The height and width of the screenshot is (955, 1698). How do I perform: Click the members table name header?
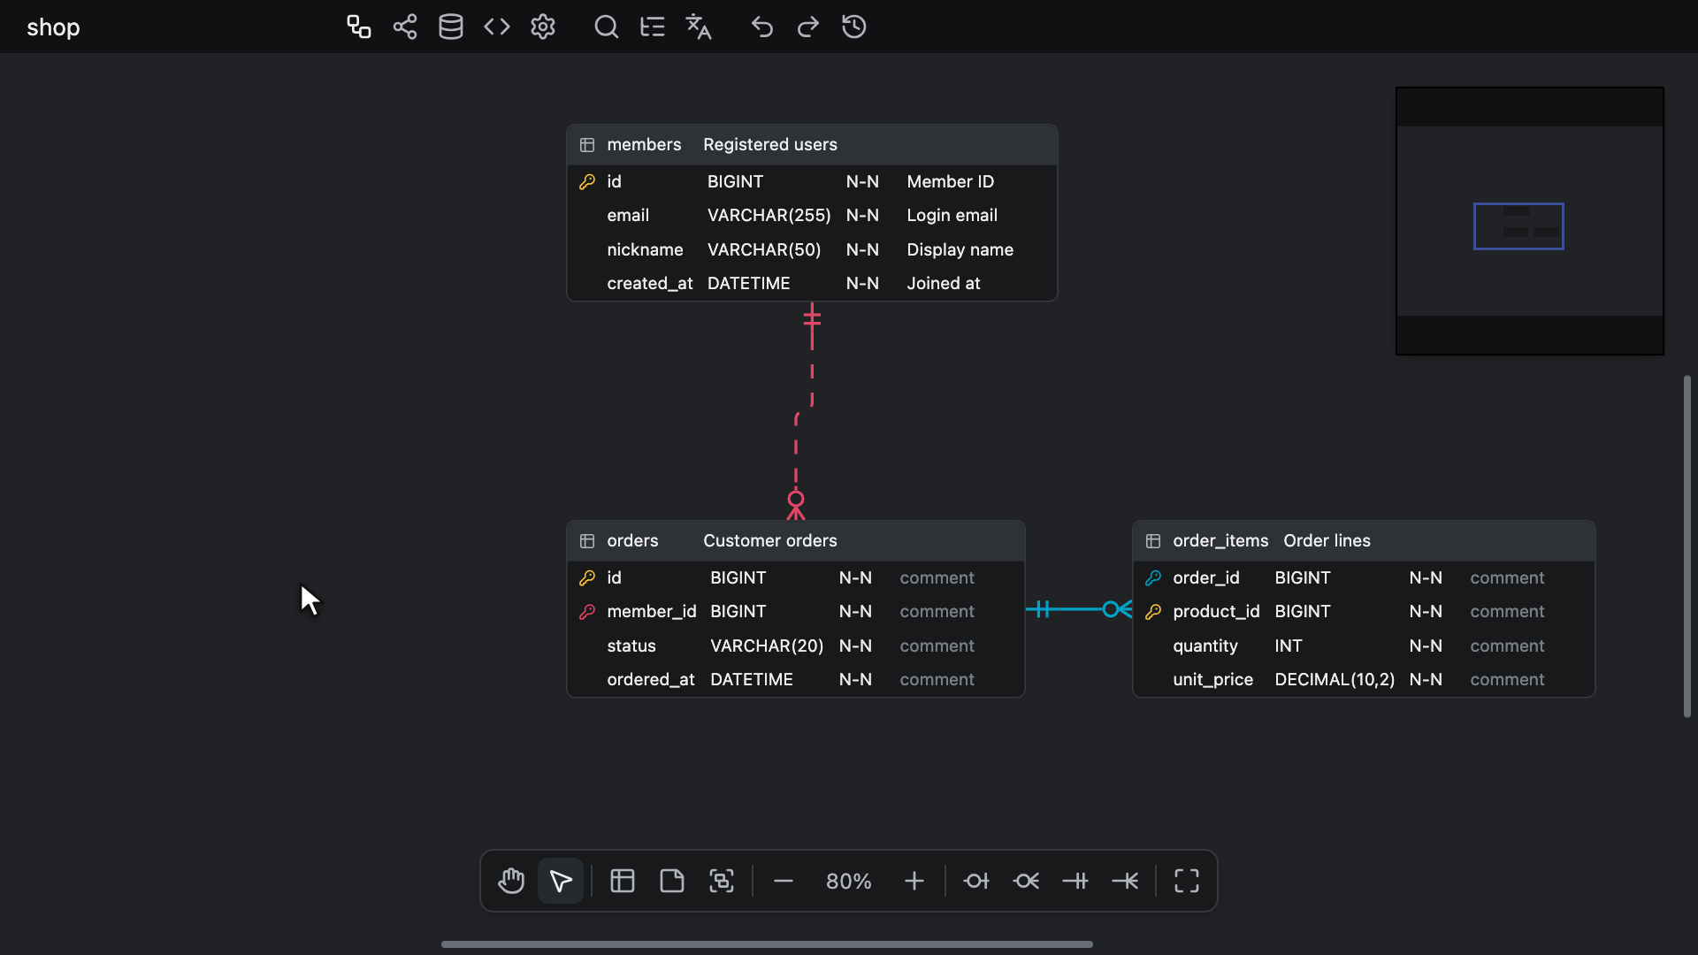click(x=644, y=144)
